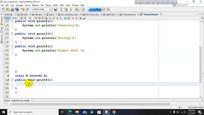Screen dimensions: 204x115
Task: Open the Debug menu
Action: coord(48,5)
